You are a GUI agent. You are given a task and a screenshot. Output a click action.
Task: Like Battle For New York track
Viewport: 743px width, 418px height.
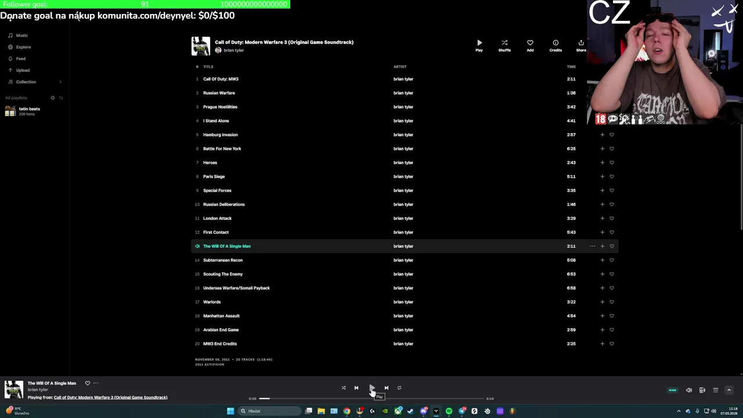[611, 149]
